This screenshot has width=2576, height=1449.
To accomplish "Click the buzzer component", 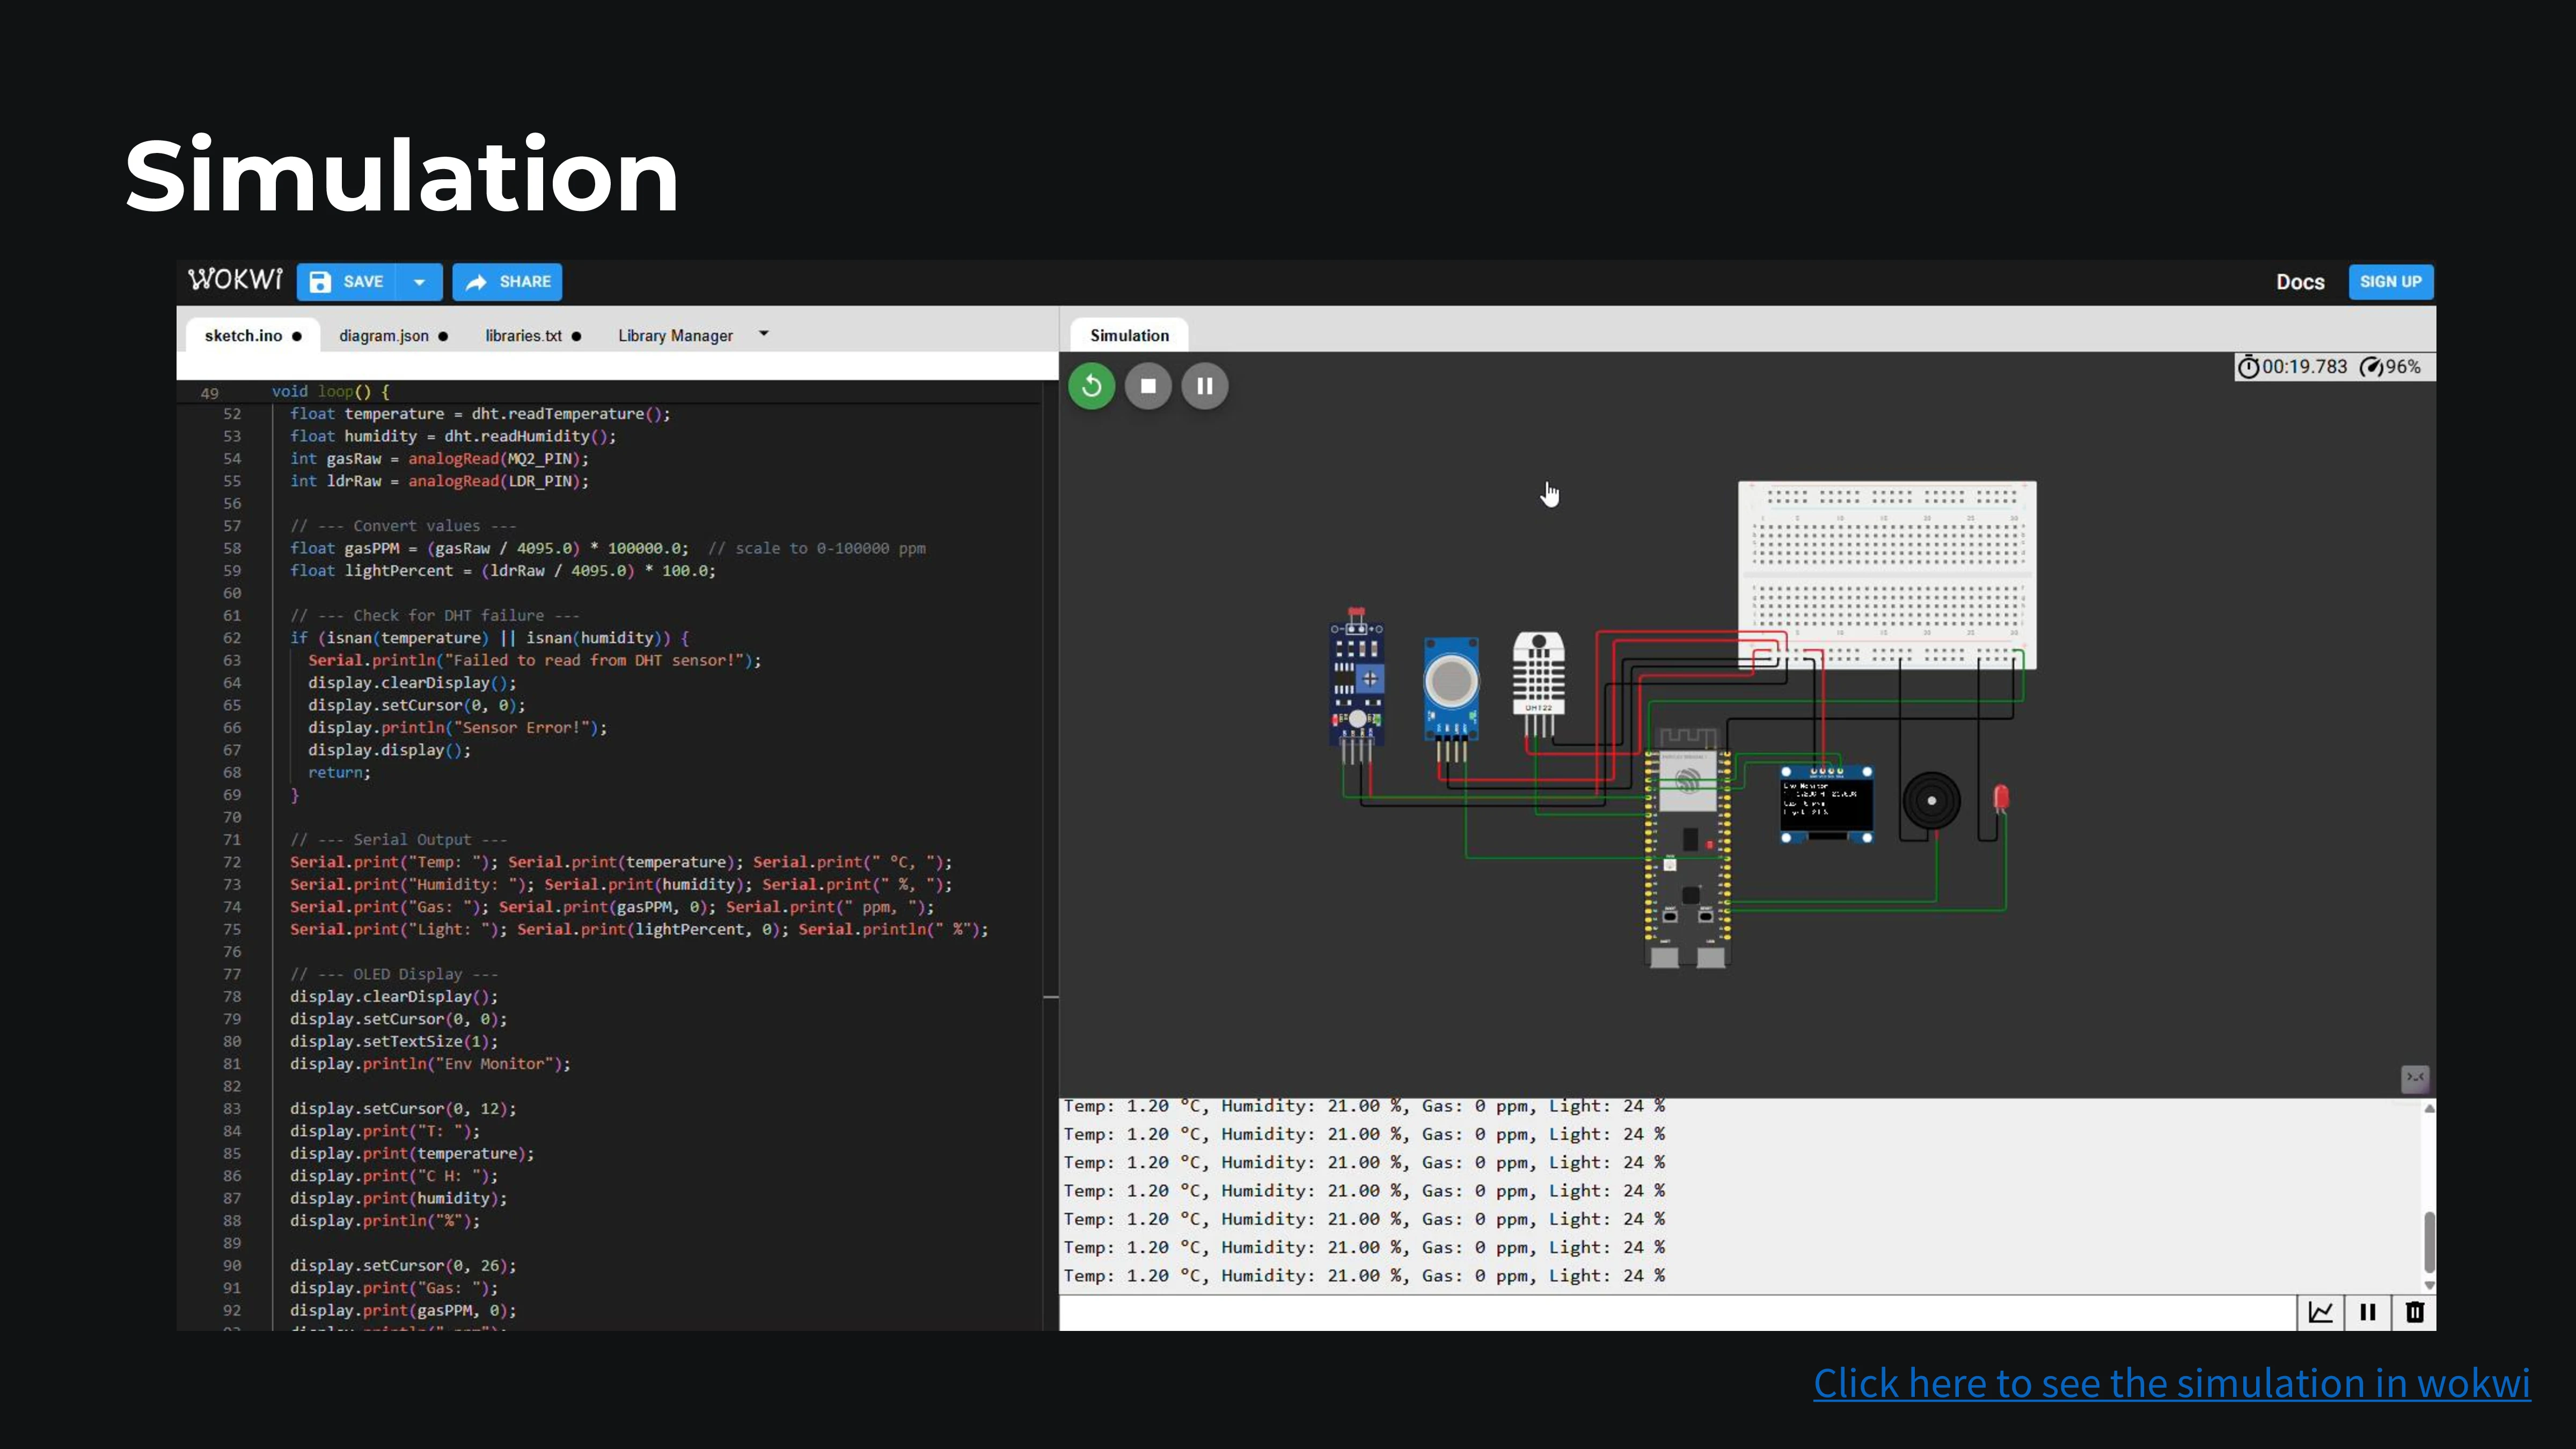I will tap(1931, 800).
